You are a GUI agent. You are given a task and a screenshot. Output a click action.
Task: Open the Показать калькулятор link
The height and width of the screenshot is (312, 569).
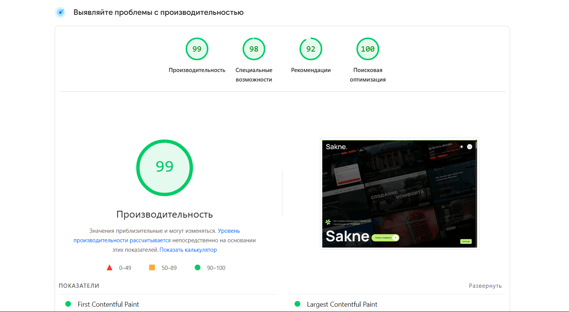(x=188, y=250)
